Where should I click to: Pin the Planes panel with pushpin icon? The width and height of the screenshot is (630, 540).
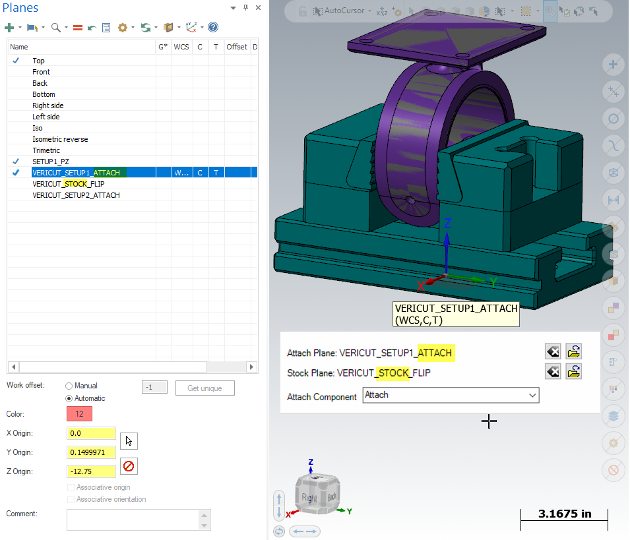pyautogui.click(x=246, y=8)
